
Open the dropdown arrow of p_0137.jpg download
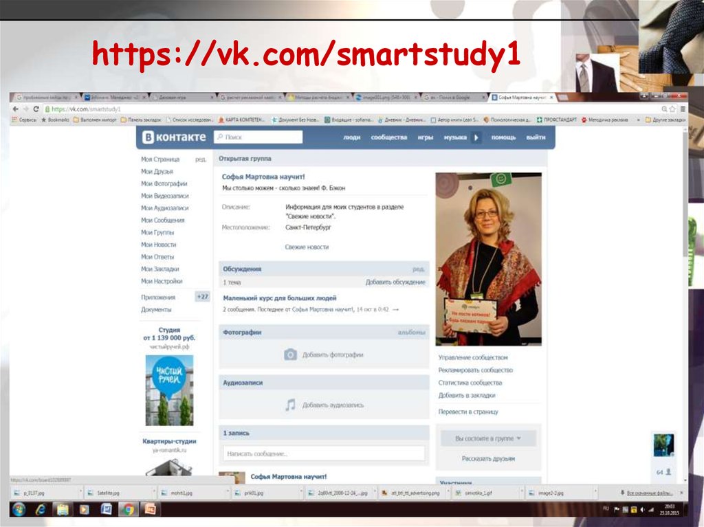tap(81, 493)
